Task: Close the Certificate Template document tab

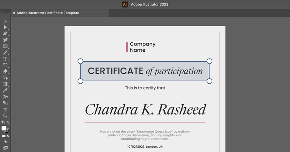Action: coord(14,13)
